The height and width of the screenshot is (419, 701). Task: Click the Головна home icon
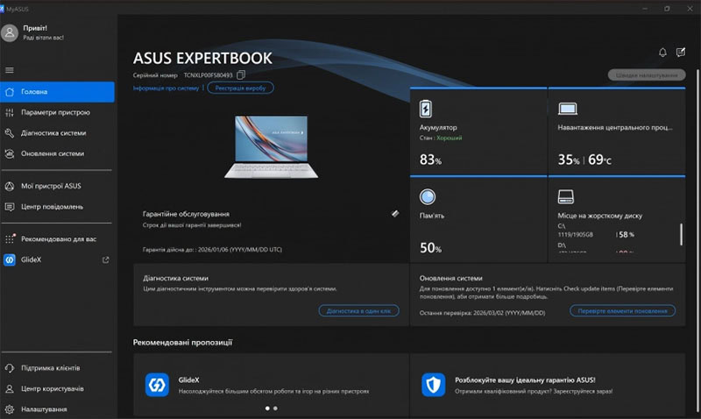point(10,92)
